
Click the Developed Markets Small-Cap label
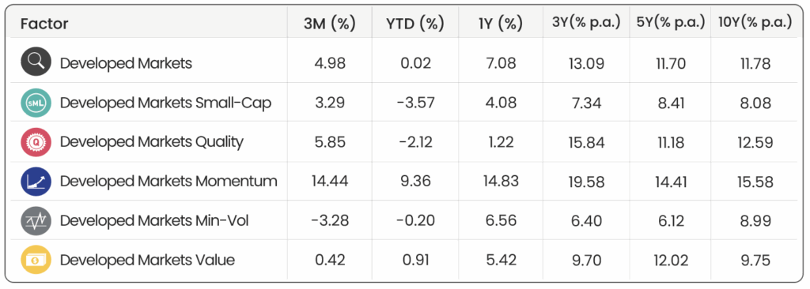coord(166,103)
